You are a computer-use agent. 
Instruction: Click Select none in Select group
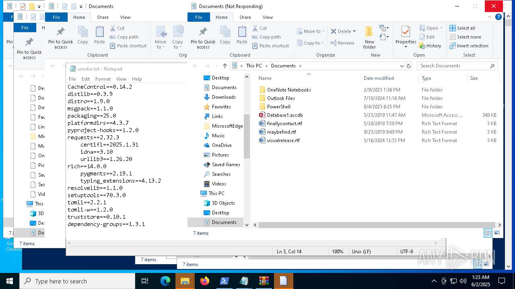pyautogui.click(x=465, y=37)
